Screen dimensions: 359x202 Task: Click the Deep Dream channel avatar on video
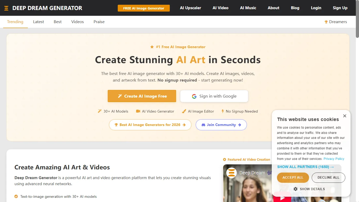(232, 173)
